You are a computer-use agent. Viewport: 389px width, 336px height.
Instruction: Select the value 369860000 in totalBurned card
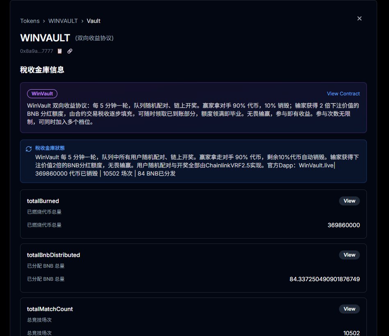pos(344,225)
